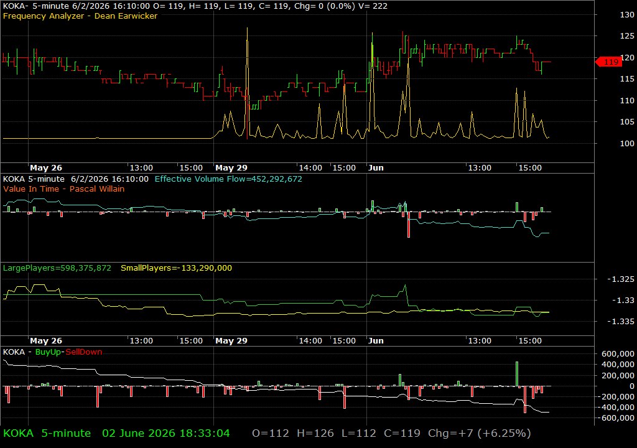
Task: Select the Frequency Analyzer - Dean Earwicker label
Action: pos(80,16)
